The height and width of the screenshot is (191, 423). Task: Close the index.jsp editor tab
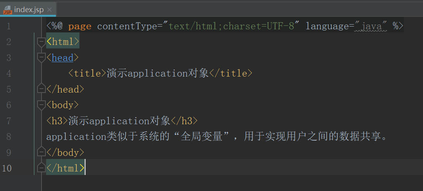49,10
